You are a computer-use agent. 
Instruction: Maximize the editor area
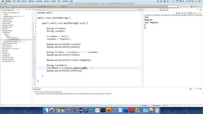pos(141,10)
